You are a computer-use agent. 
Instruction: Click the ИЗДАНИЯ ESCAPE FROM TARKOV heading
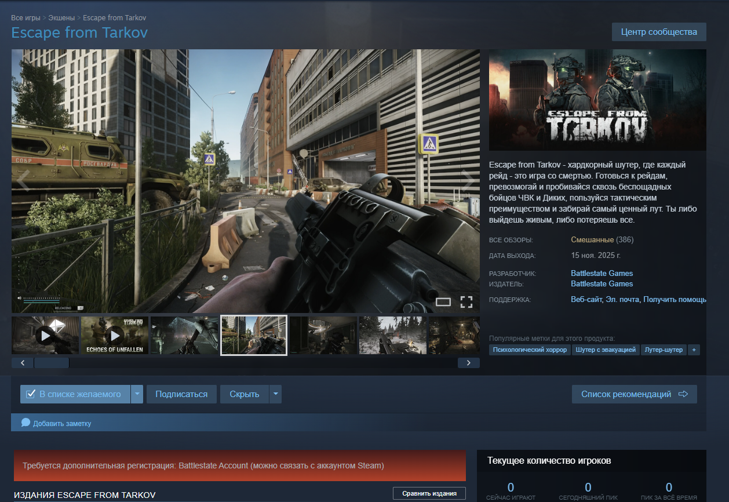(85, 495)
